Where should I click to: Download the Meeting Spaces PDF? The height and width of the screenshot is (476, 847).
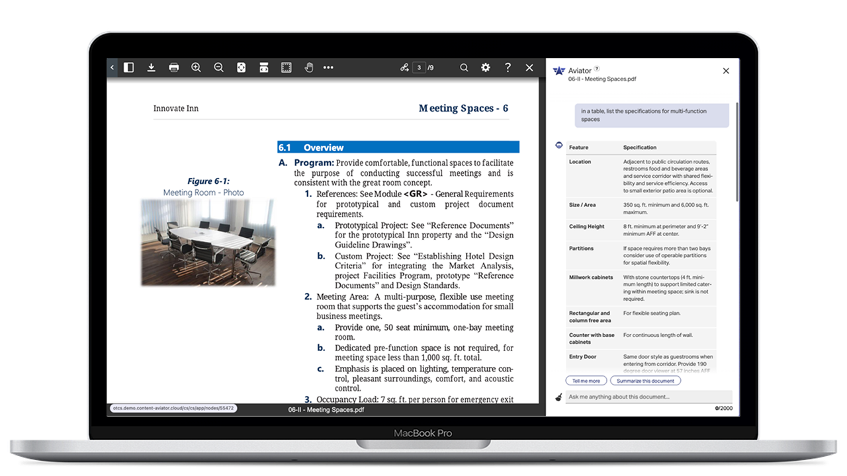(152, 67)
